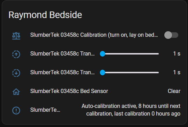The width and height of the screenshot is (188, 127).
Task: Open the SlumberTek 03458c Calibration entity label
Action: pos(94,35)
